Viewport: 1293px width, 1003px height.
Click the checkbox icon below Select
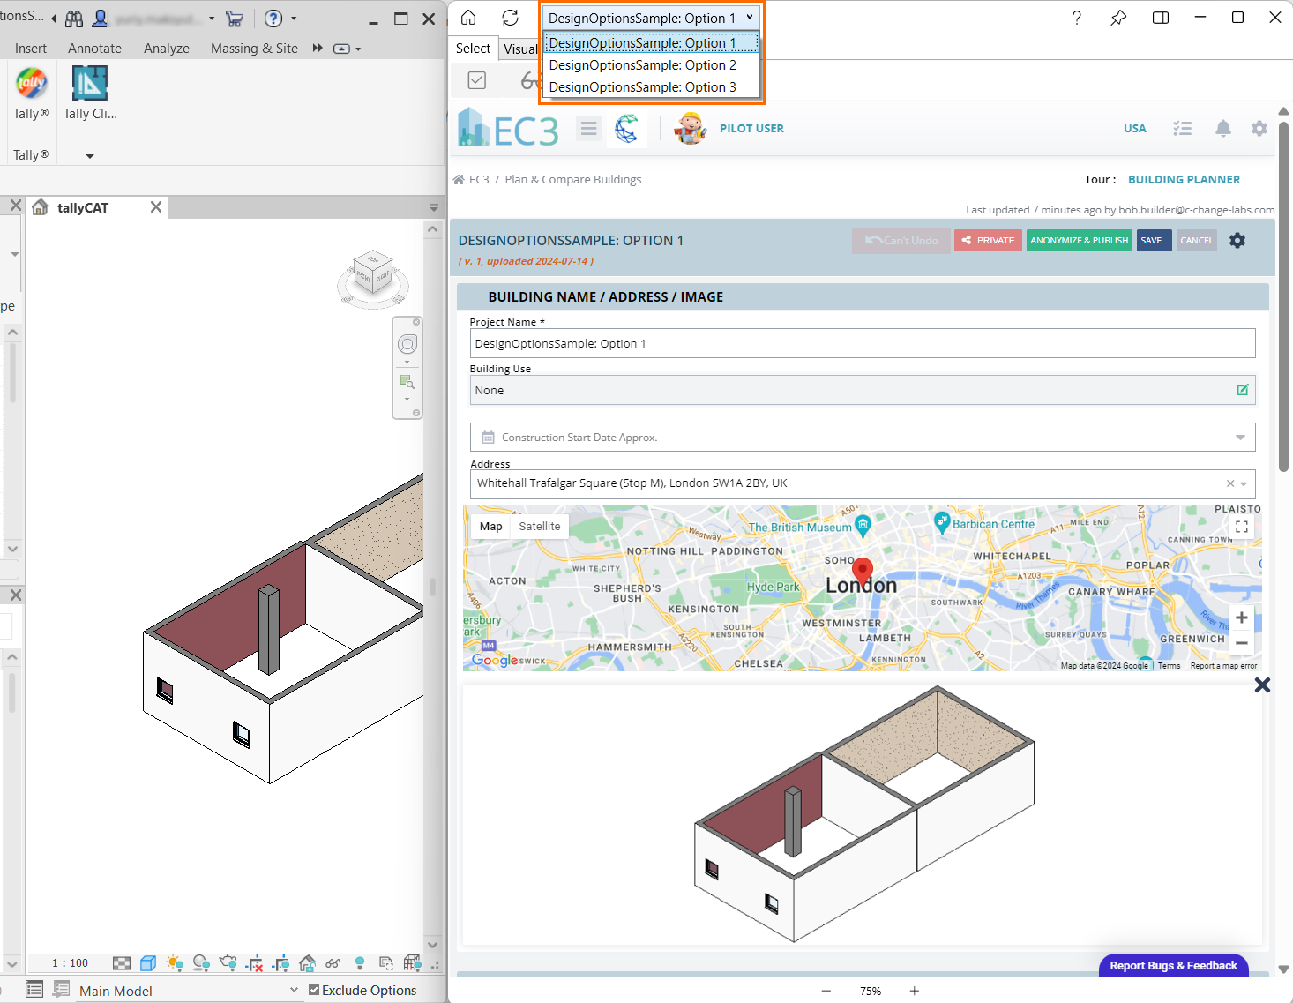(476, 81)
